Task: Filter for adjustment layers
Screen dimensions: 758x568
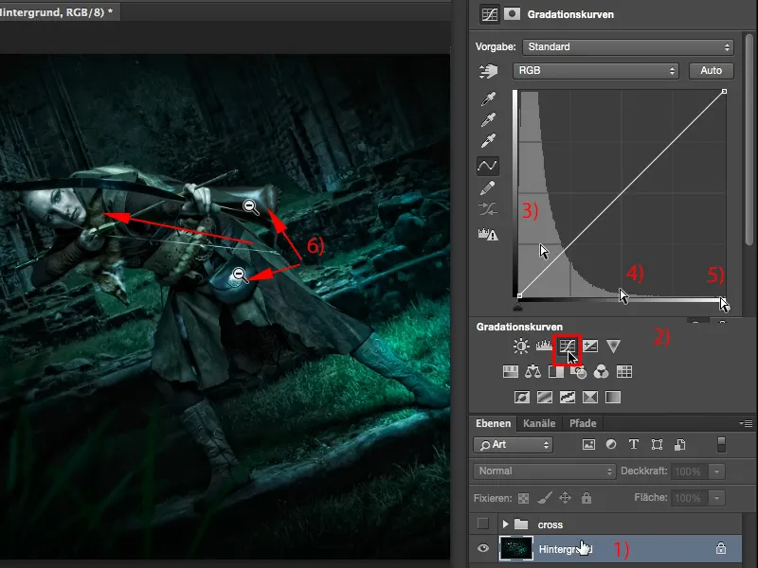Action: [611, 444]
